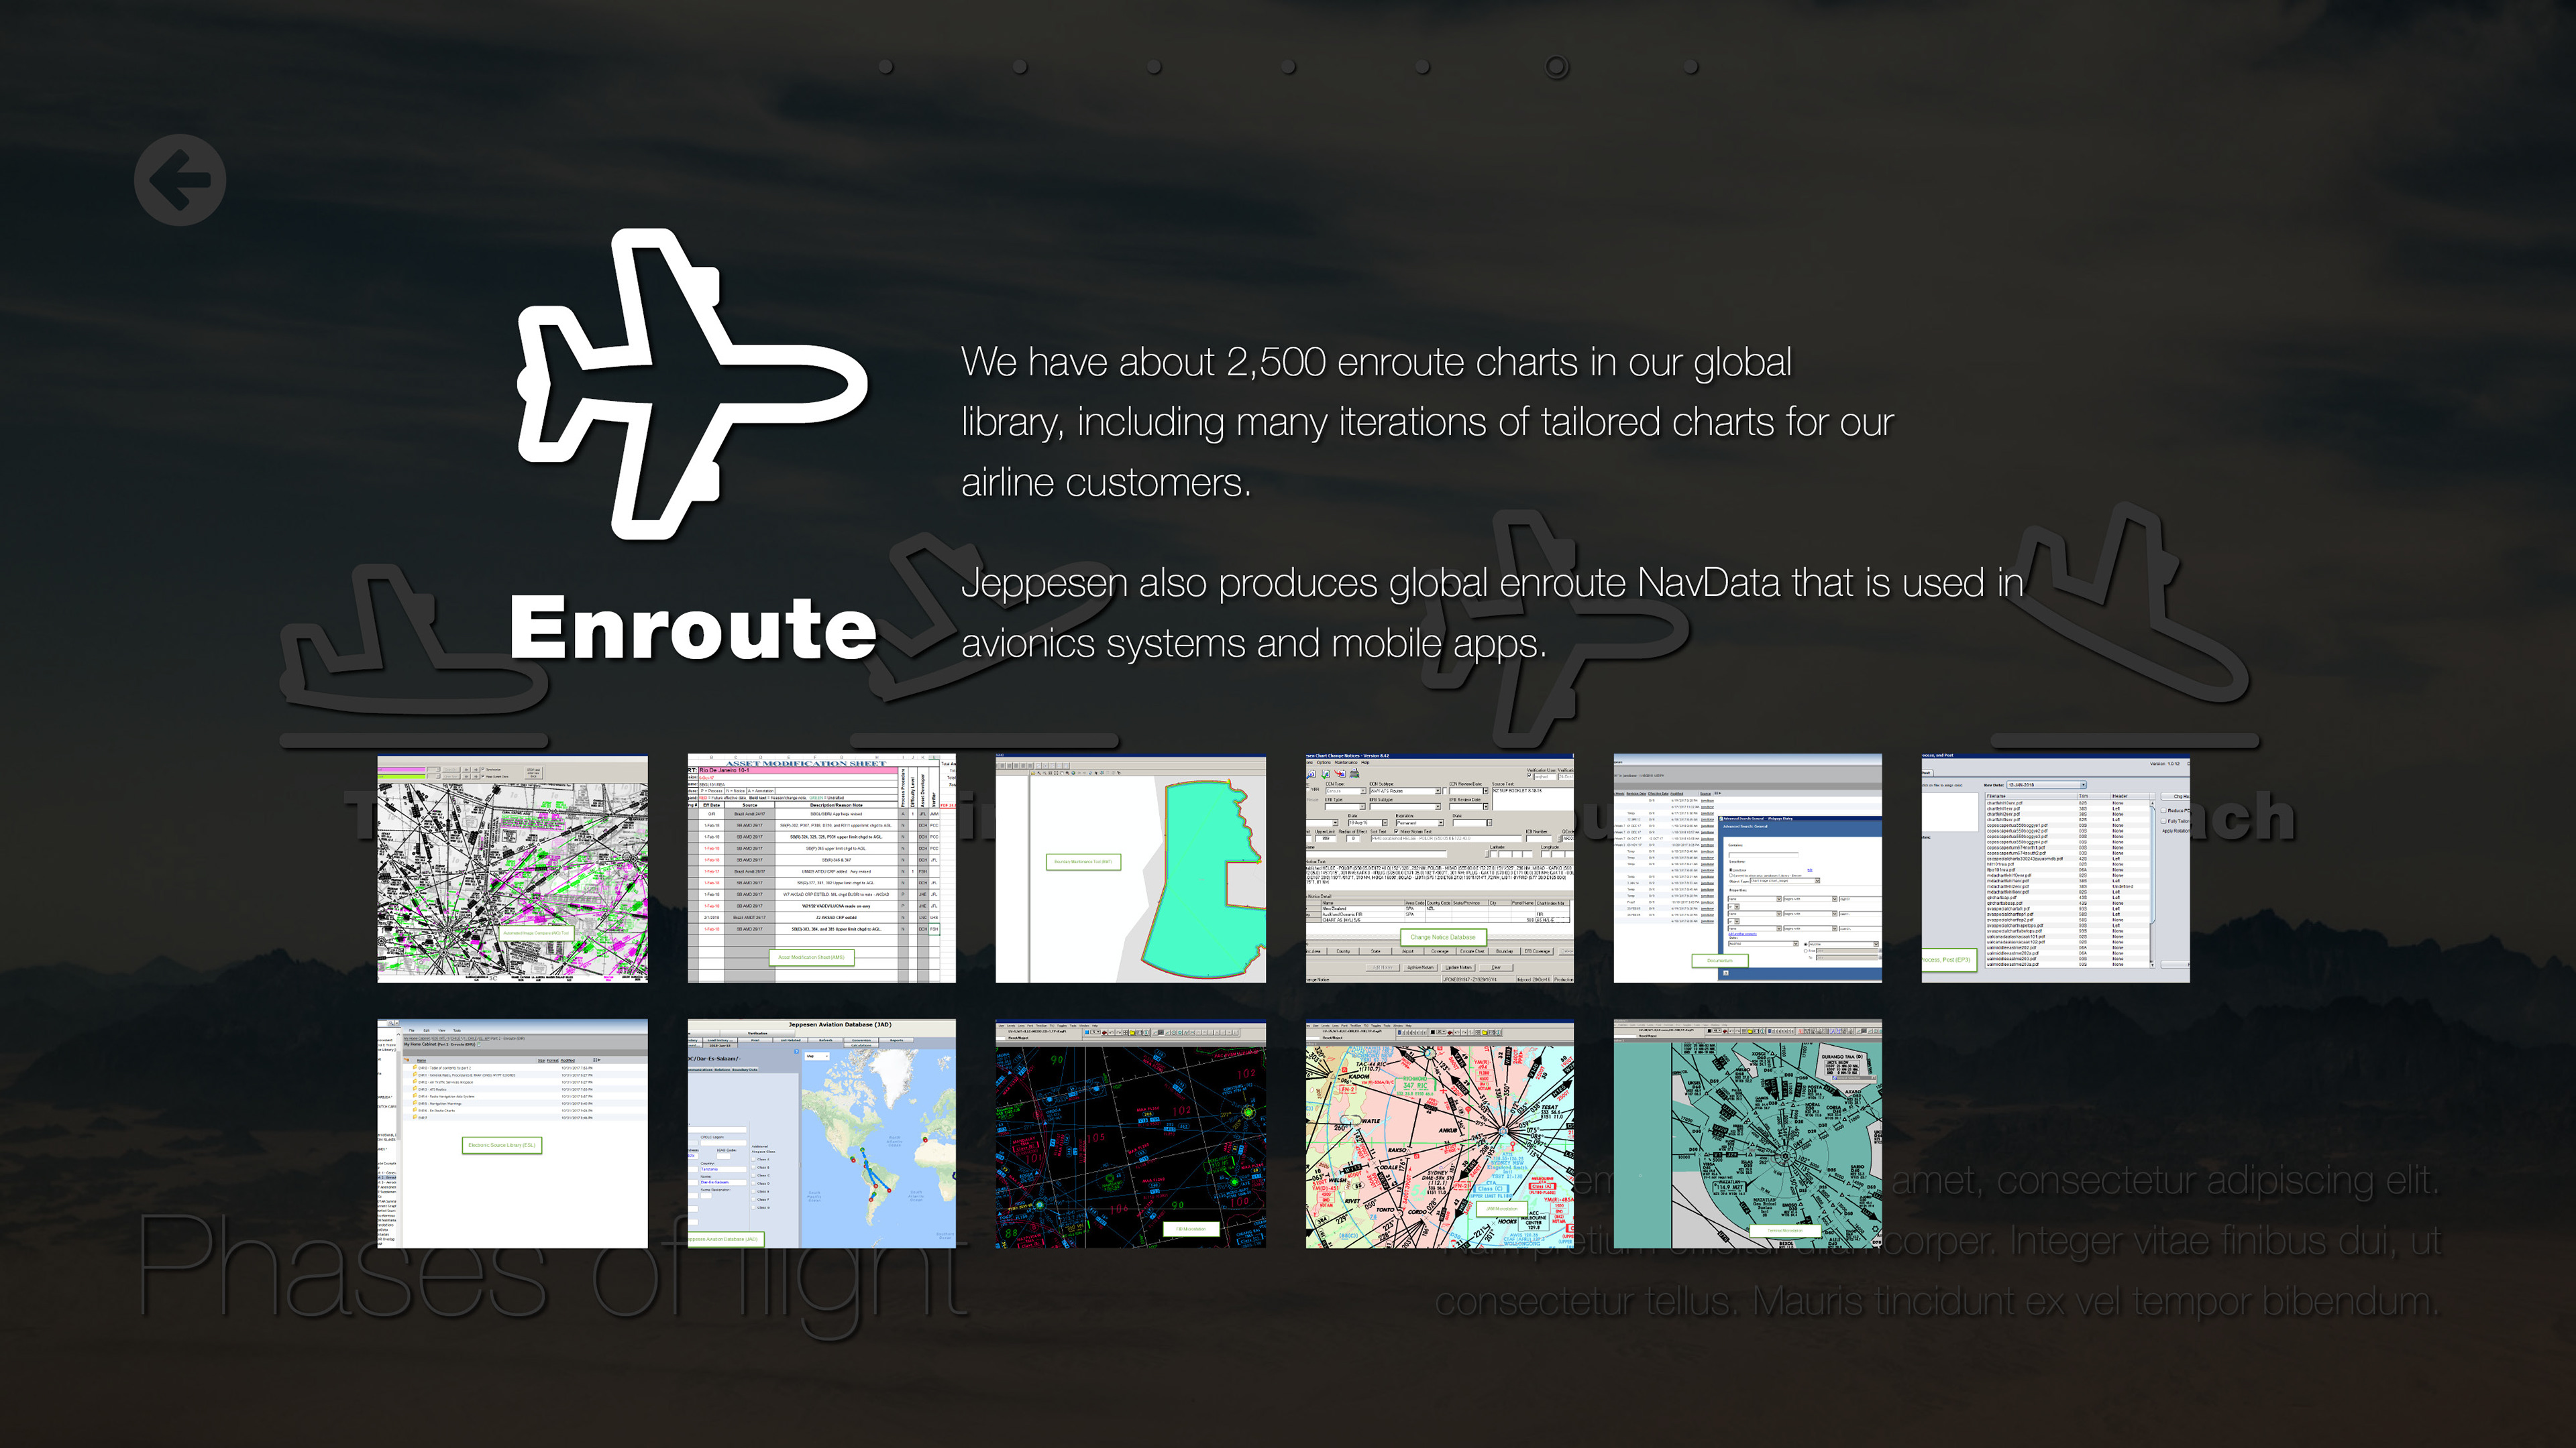Enlarge the Process, Post (EP3) thumbnail
2576x1448 pixels.
[x=2055, y=868]
